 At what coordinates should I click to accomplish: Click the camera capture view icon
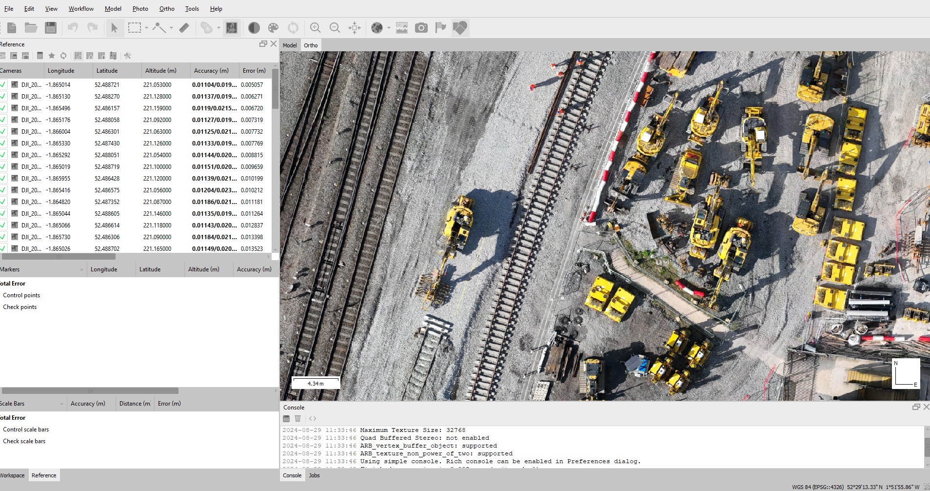[x=421, y=28]
